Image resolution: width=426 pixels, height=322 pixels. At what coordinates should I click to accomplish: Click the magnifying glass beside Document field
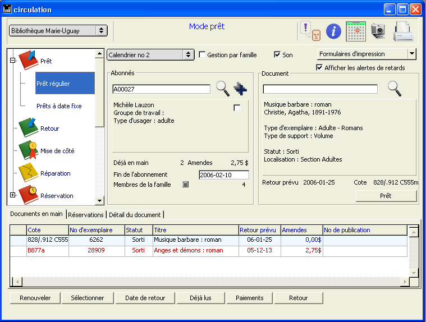395,89
